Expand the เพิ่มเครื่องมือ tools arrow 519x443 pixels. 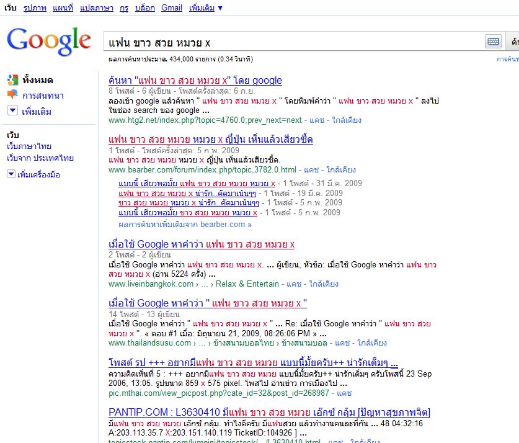pyautogui.click(x=11, y=174)
